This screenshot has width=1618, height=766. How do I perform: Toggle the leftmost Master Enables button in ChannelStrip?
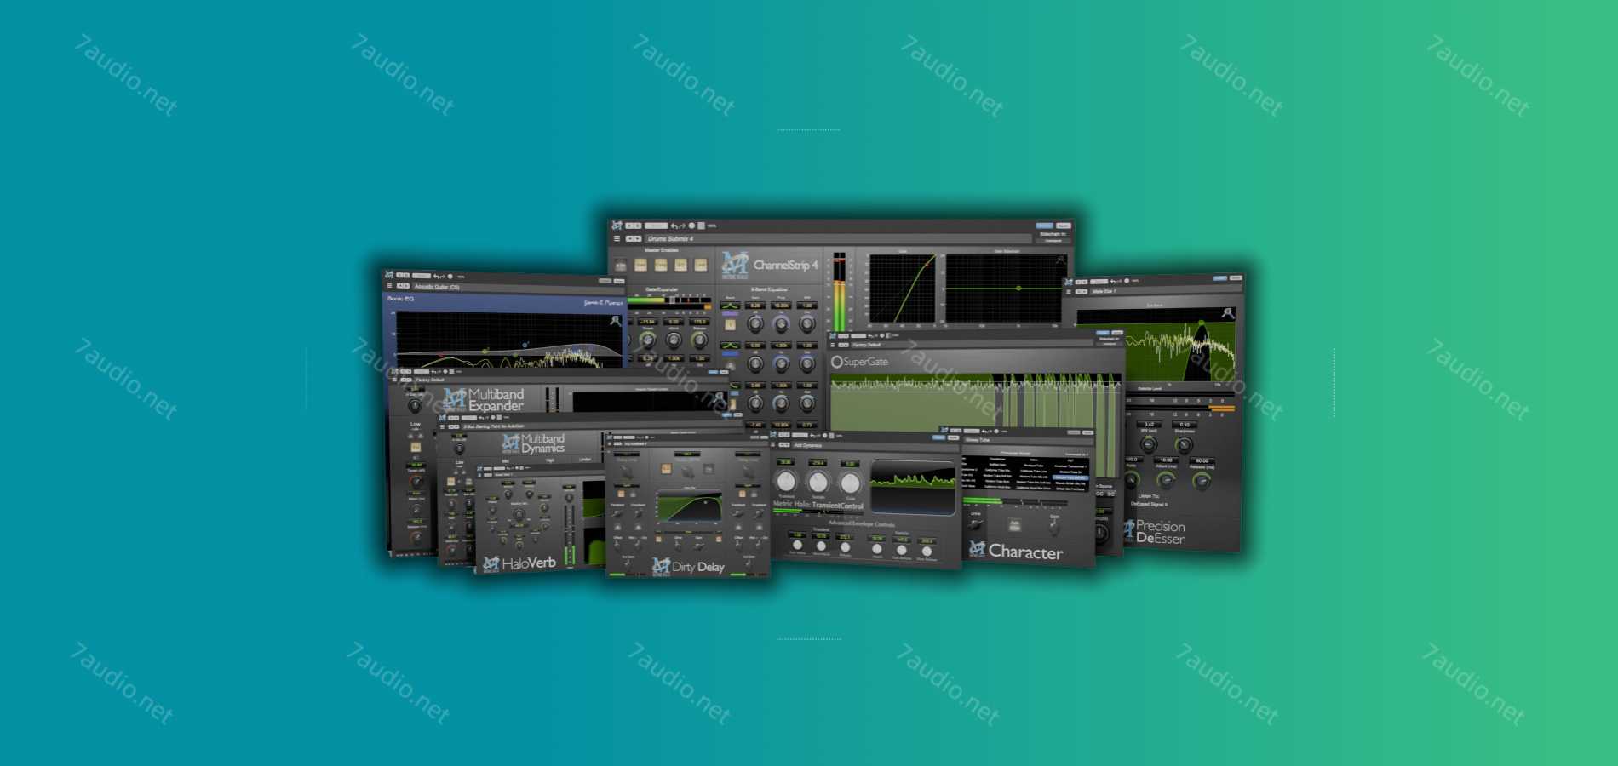(621, 265)
